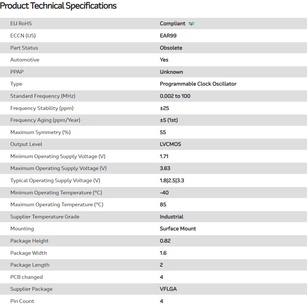Click the Frequency Aging (ppm/Year) label
Screen dimensions: 307x306
click(45, 120)
